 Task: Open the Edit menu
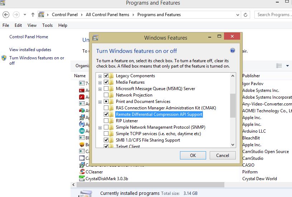coord(18,25)
